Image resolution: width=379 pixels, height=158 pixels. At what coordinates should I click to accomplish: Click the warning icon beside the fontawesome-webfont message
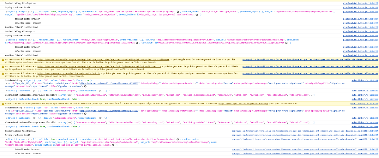(3, 66)
